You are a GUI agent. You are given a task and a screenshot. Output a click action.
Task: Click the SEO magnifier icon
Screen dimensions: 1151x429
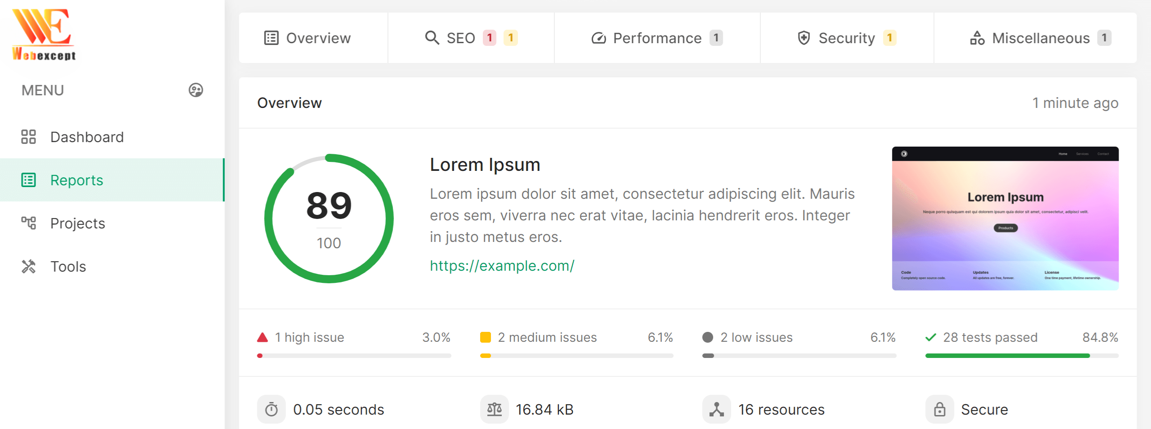(432, 38)
